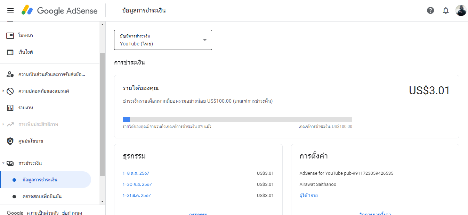This screenshot has height=215, width=468.
Task: Click the Google AdSense logo
Action: point(59,10)
